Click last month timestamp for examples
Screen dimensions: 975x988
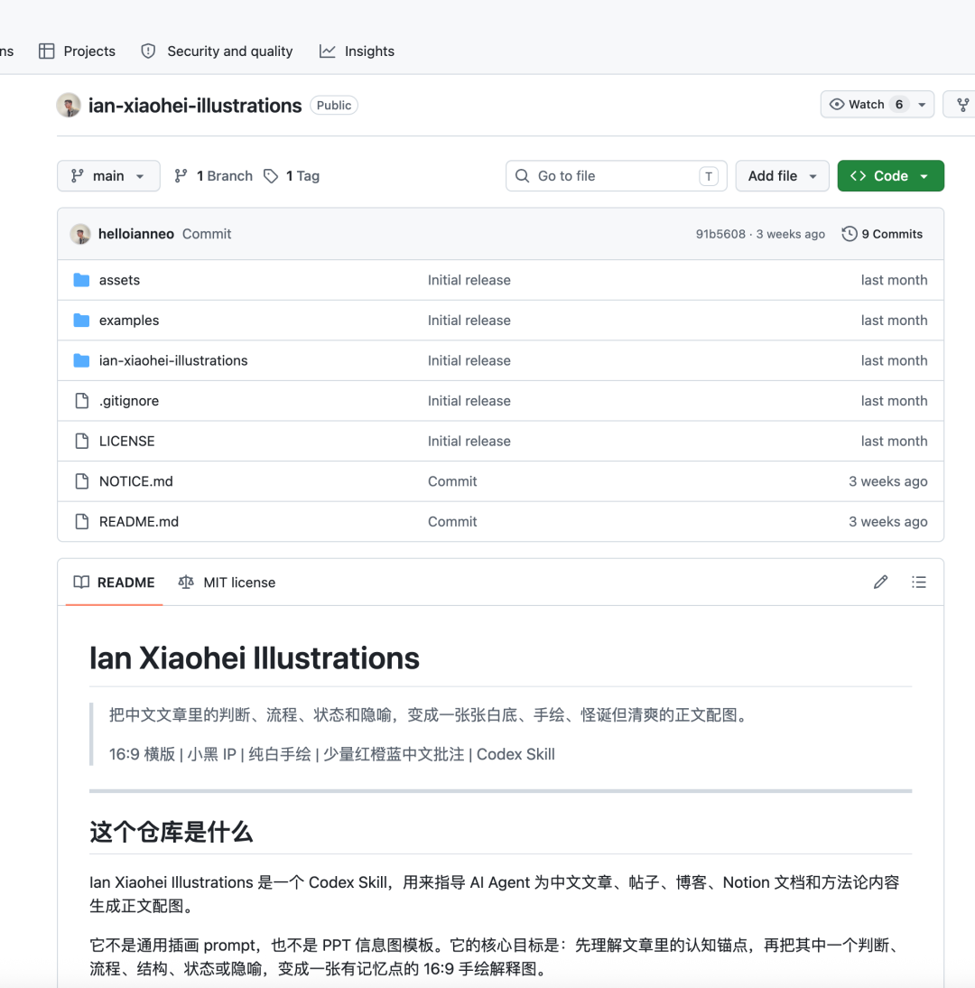894,320
